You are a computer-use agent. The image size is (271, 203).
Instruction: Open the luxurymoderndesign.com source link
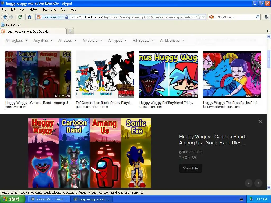click(221, 107)
